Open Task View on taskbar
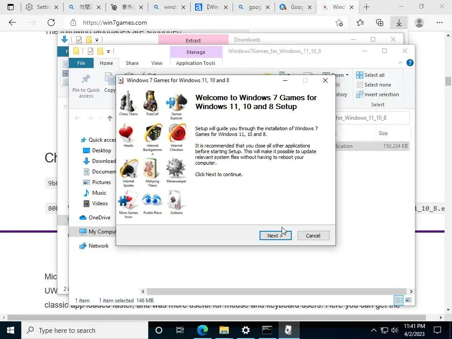452x339 pixels. click(180, 330)
